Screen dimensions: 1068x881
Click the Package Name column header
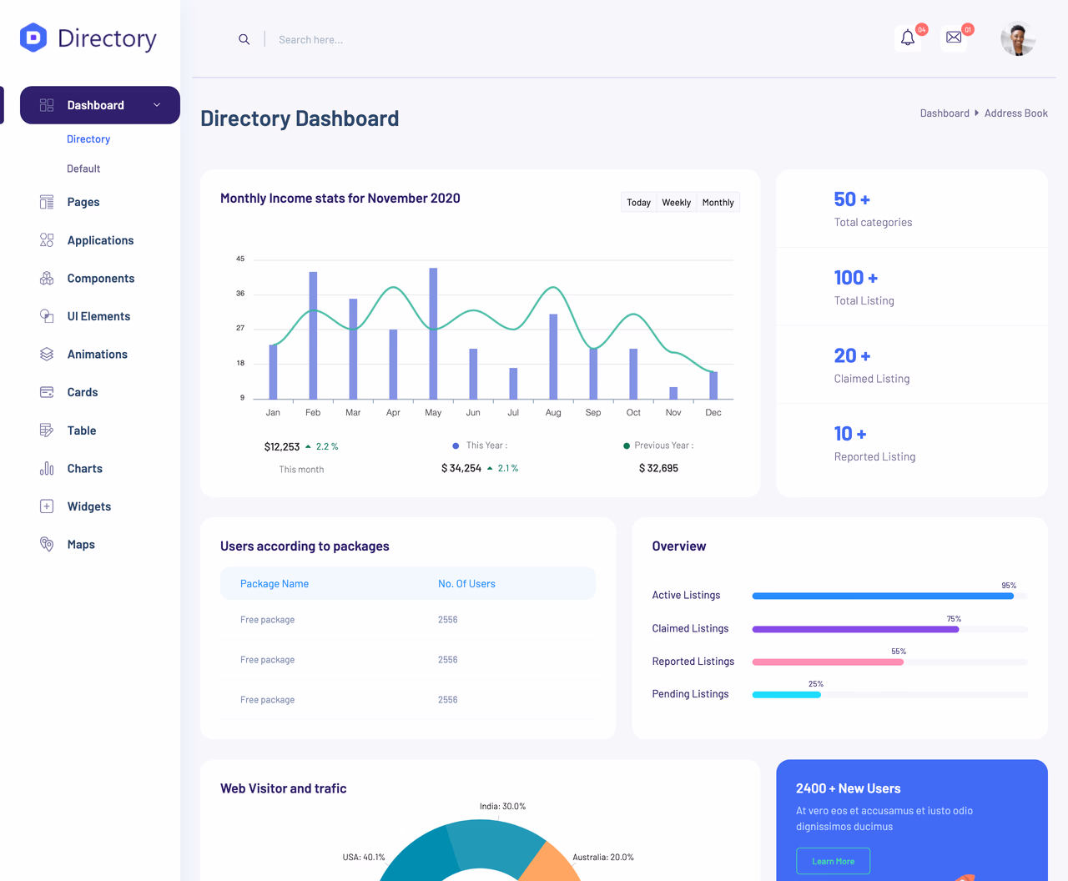pyautogui.click(x=275, y=583)
